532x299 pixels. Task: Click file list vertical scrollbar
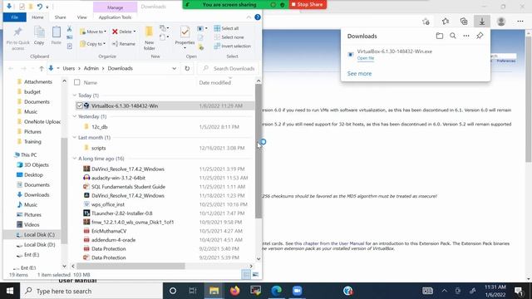click(x=259, y=150)
